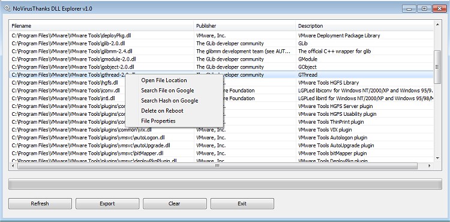The height and width of the screenshot is (222, 450).
Task: Click 'The GLib developer community' publisher for glib-2.0.dll
Action: (x=230, y=43)
